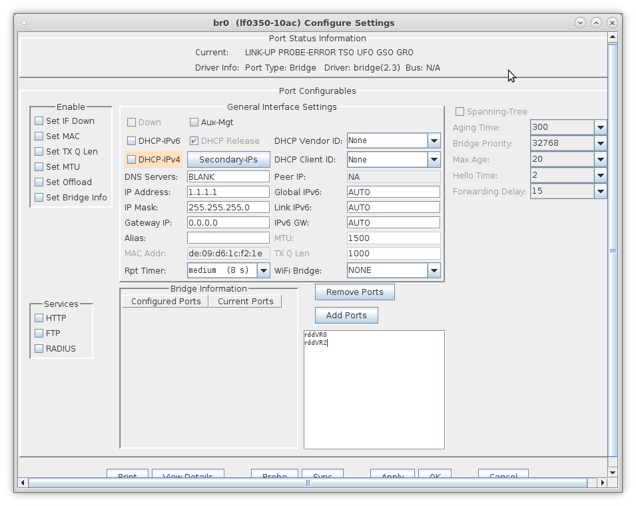Click the Secondary-IPs button
Image resolution: width=636 pixels, height=506 pixels.
(228, 160)
